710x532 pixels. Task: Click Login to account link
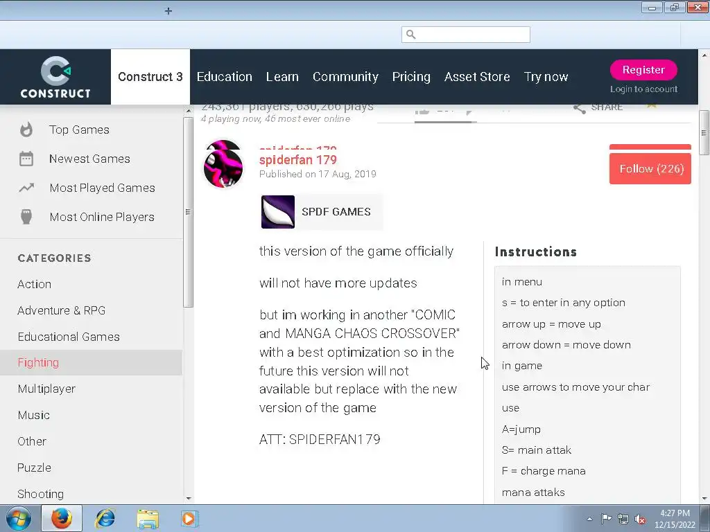click(643, 89)
